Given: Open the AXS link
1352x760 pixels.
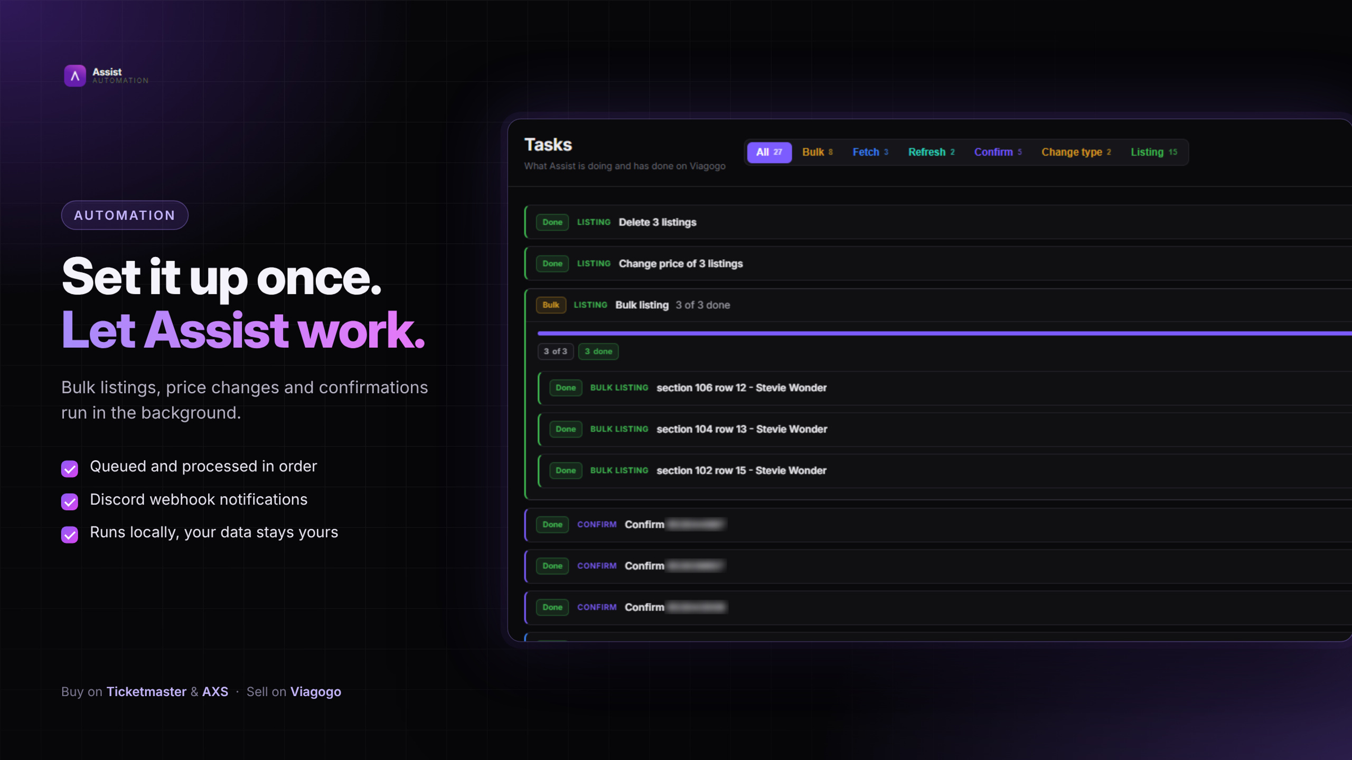Looking at the screenshot, I should click(215, 691).
